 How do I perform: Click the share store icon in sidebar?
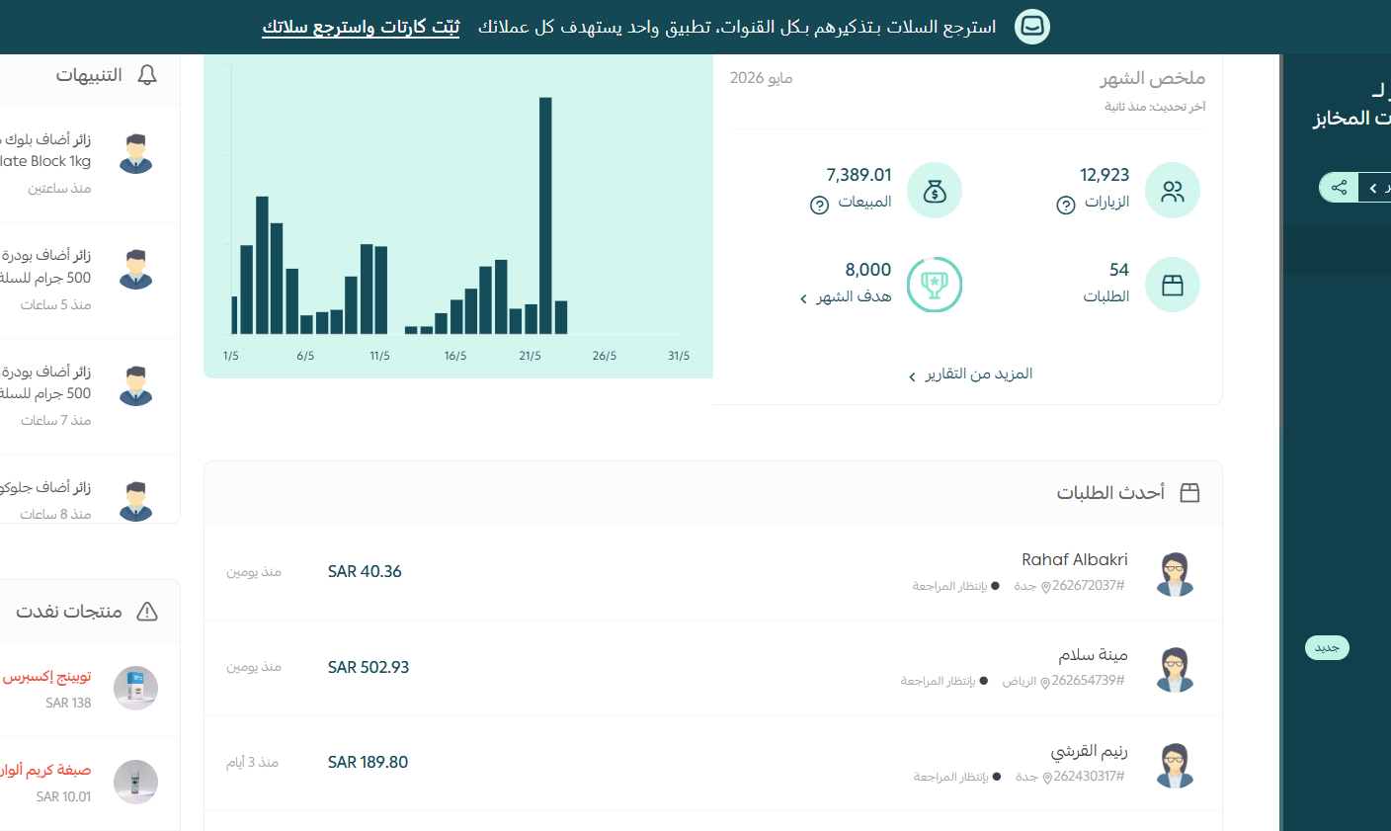1339,188
